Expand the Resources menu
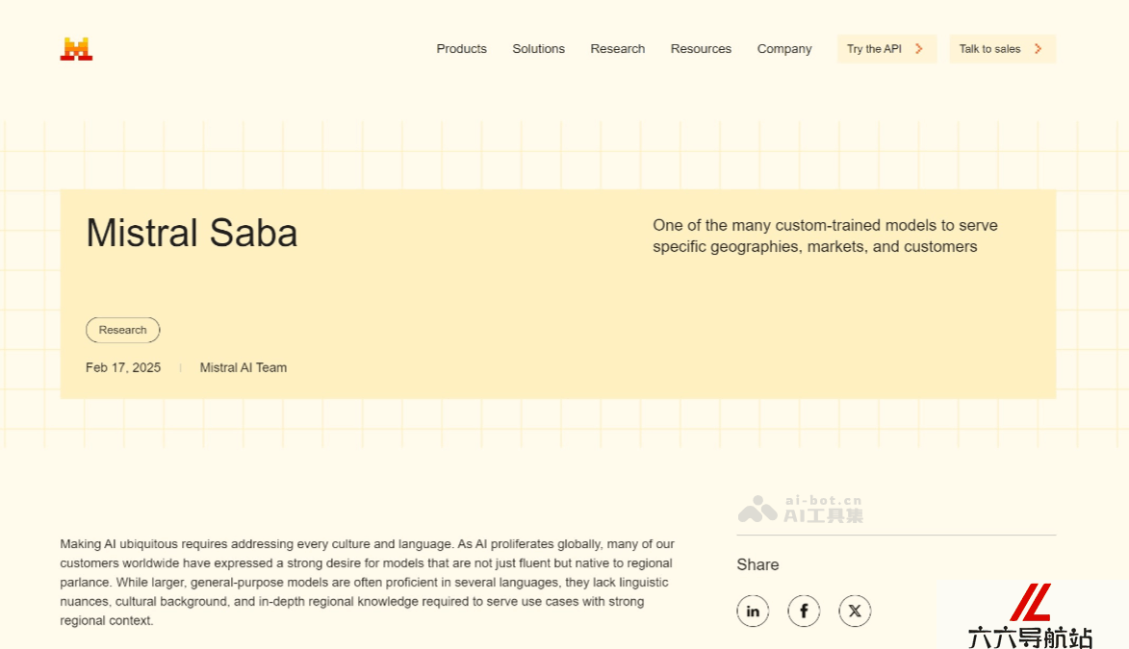Viewport: 1129px width, 649px height. [x=701, y=49]
